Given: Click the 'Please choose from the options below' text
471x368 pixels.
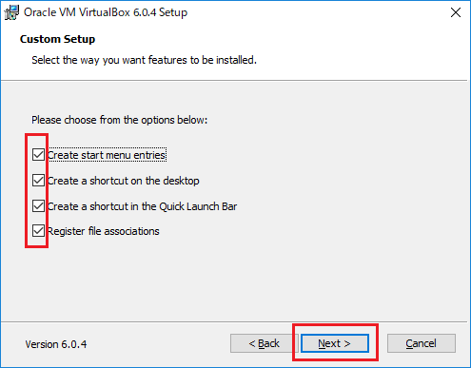Looking at the screenshot, I should click(119, 120).
